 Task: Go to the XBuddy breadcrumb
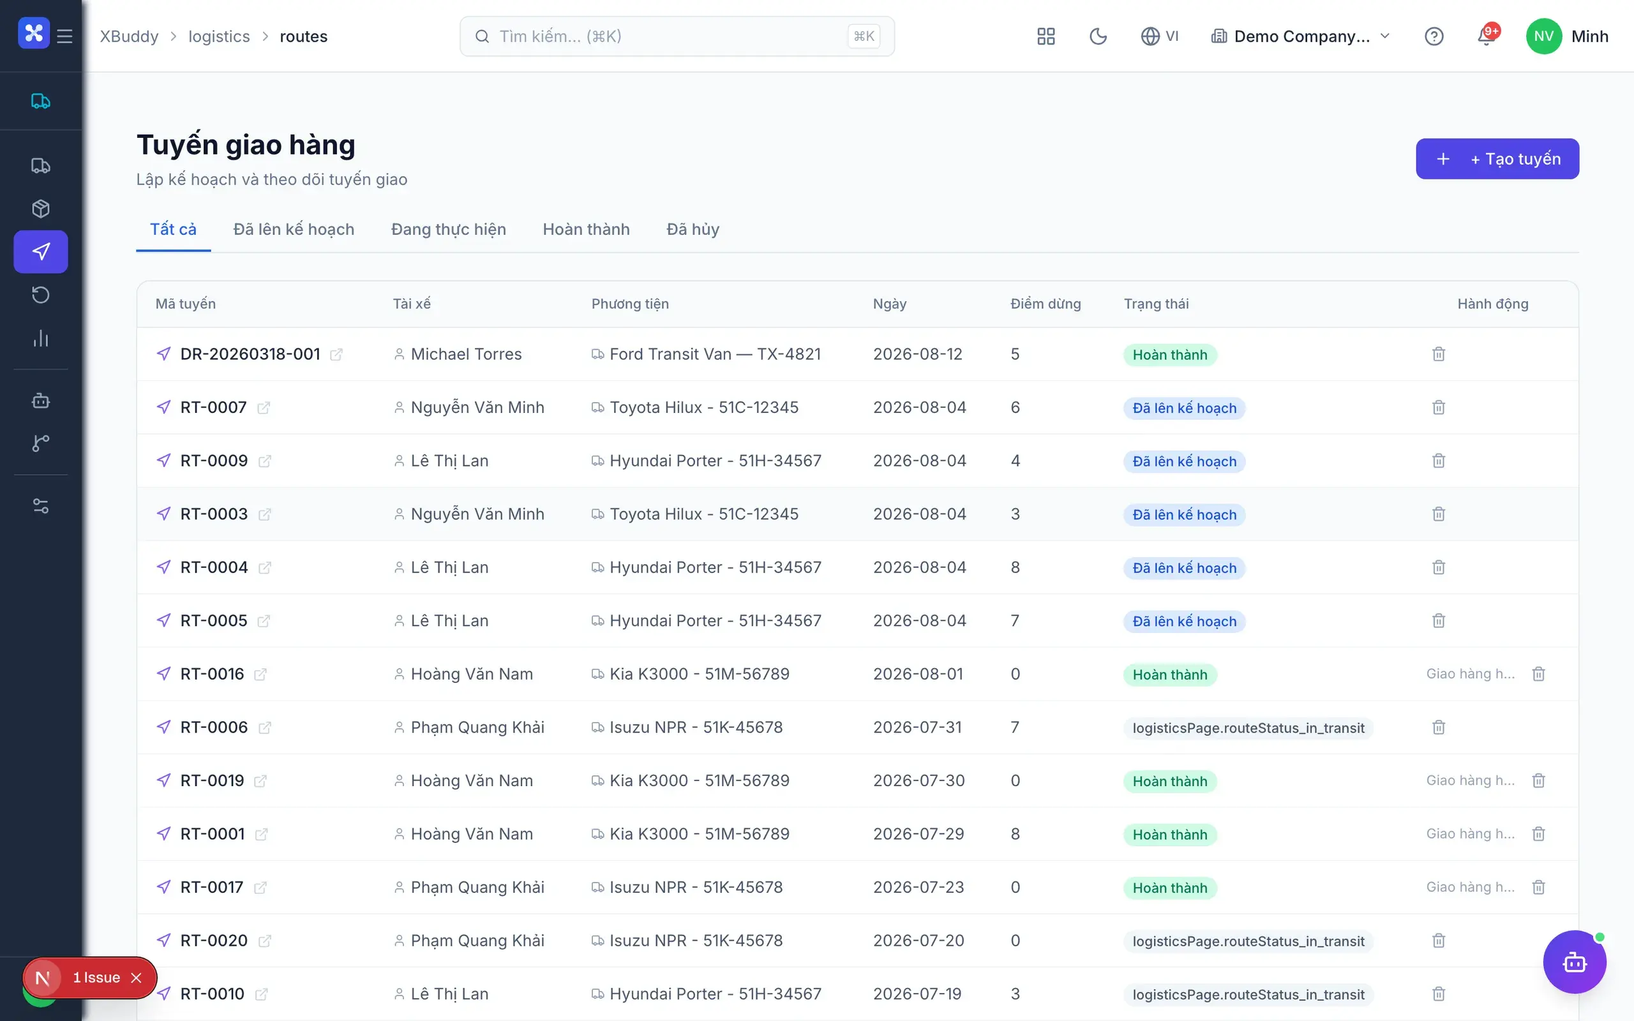[x=129, y=36]
